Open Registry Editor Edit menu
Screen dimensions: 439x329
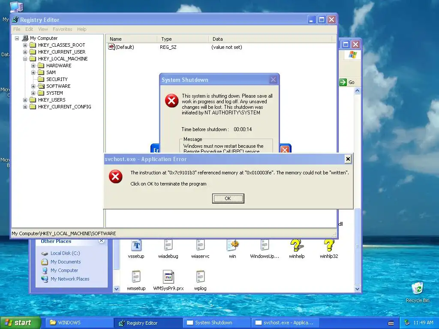[x=29, y=29]
